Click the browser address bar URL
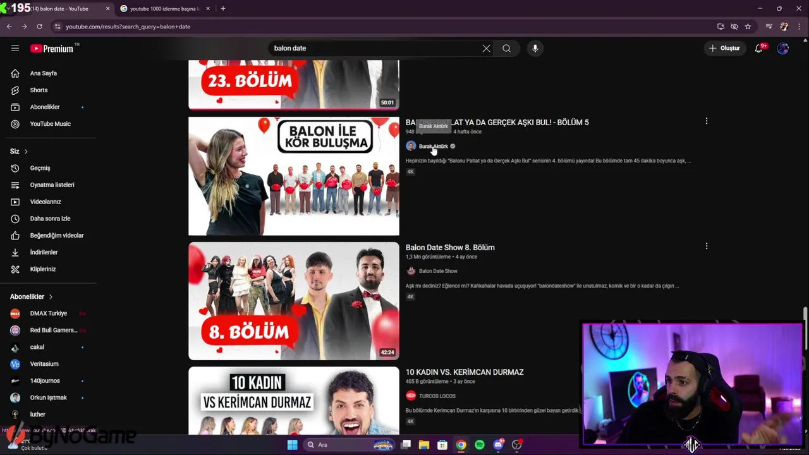 [128, 27]
